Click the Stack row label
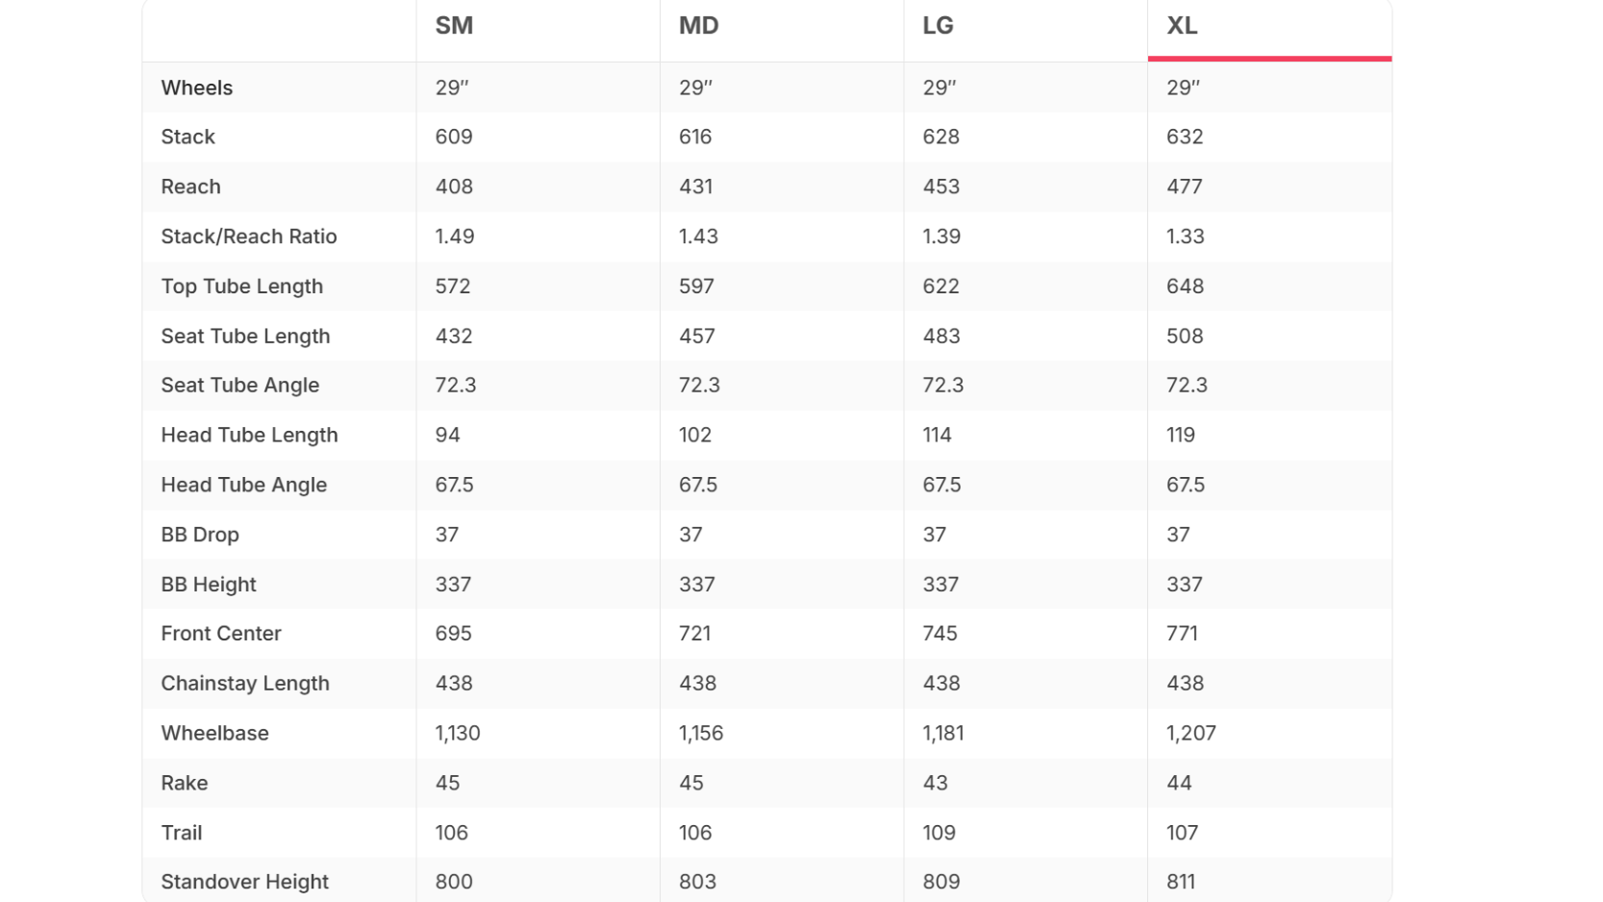The width and height of the screenshot is (1603, 902). point(188,137)
